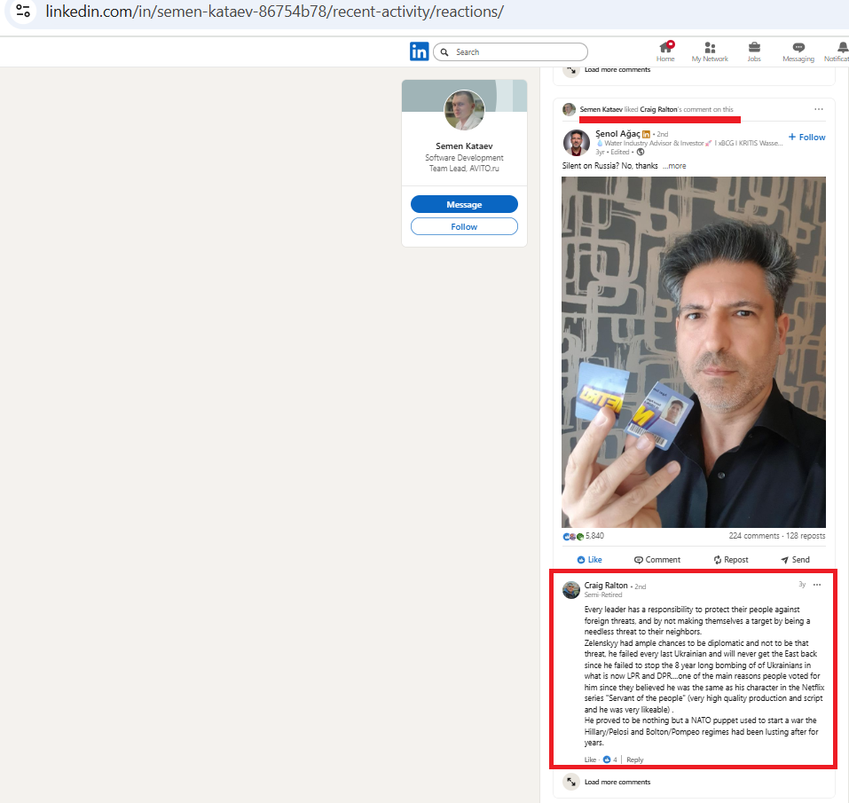
Task: Click Semen Kataev name in sidebar card
Action: click(464, 146)
